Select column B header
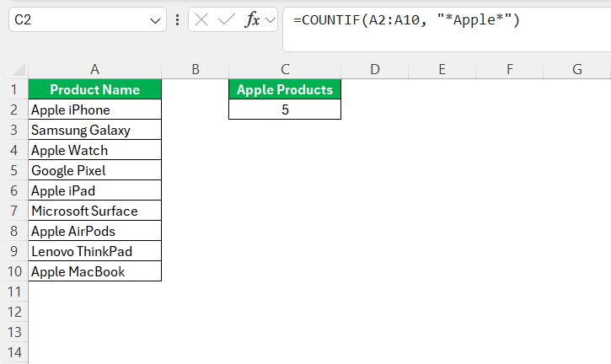The width and height of the screenshot is (611, 364). (x=196, y=69)
